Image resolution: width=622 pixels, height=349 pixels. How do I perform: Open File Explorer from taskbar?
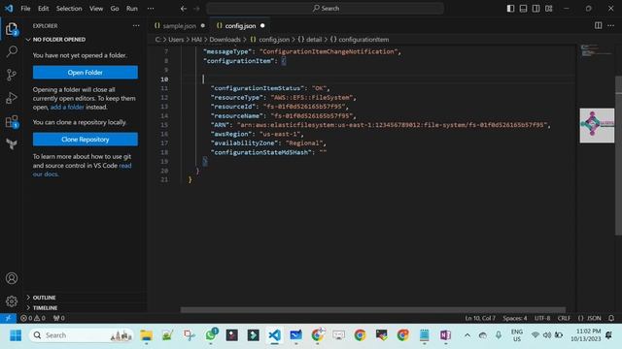pyautogui.click(x=146, y=335)
